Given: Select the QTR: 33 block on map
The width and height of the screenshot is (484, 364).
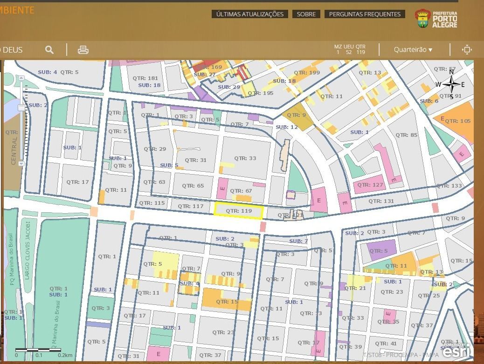Looking at the screenshot, I should coord(246,158).
